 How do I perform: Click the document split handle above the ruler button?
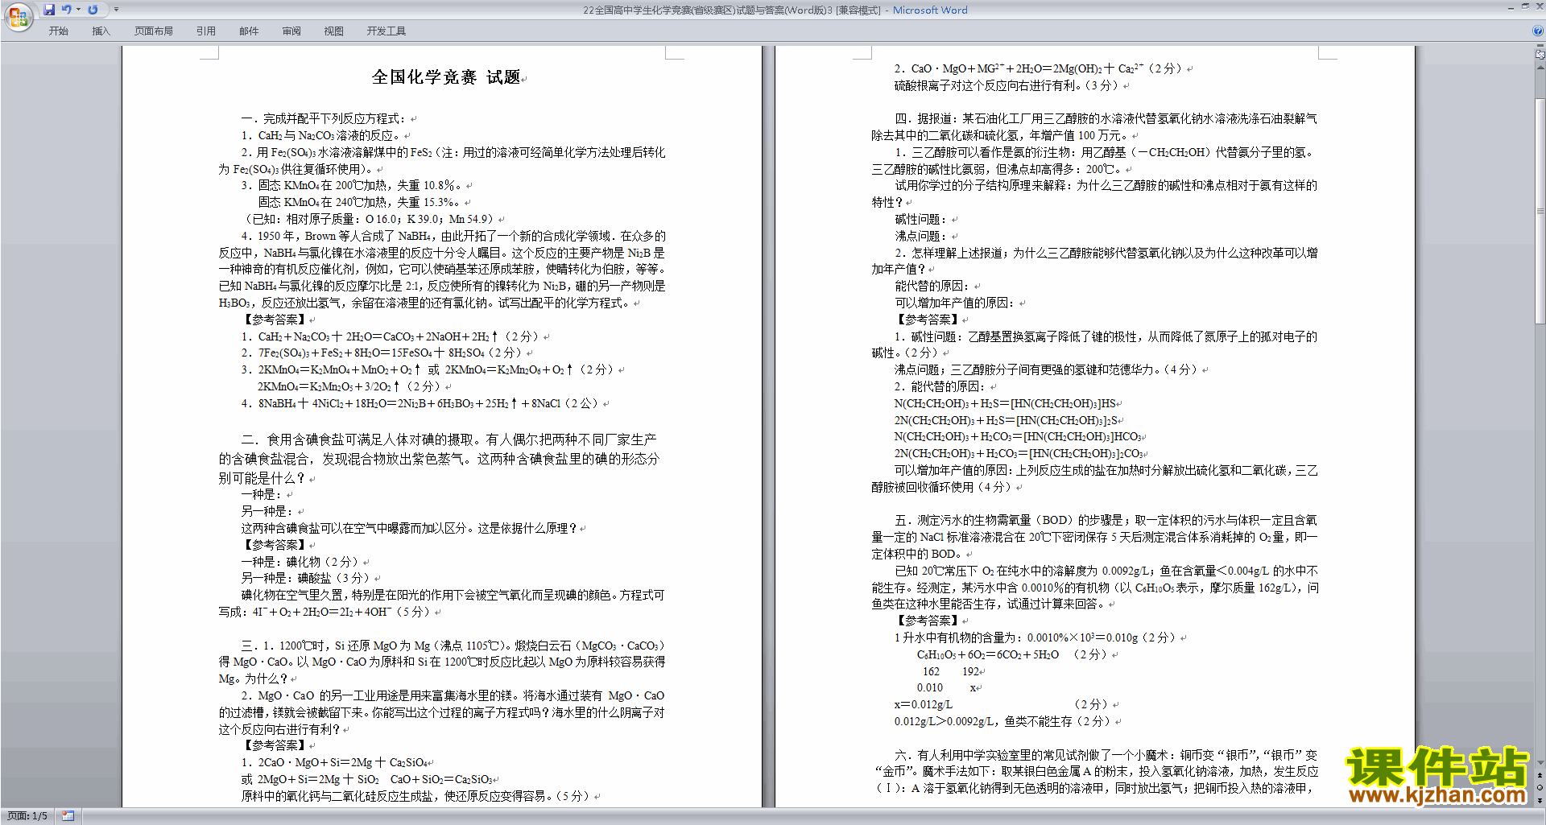[x=1540, y=47]
